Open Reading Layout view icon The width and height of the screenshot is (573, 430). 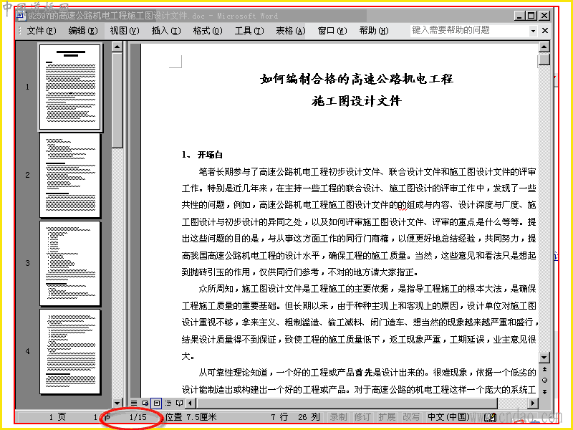(180, 403)
